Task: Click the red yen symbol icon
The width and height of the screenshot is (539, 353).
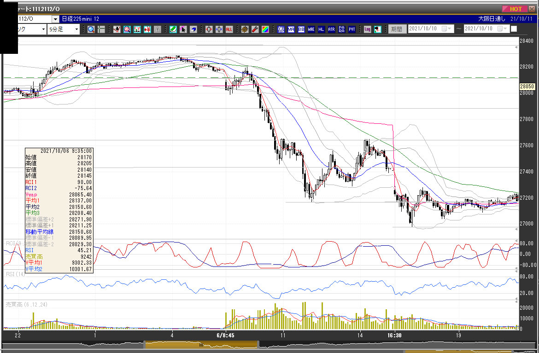Action: click(x=147, y=29)
